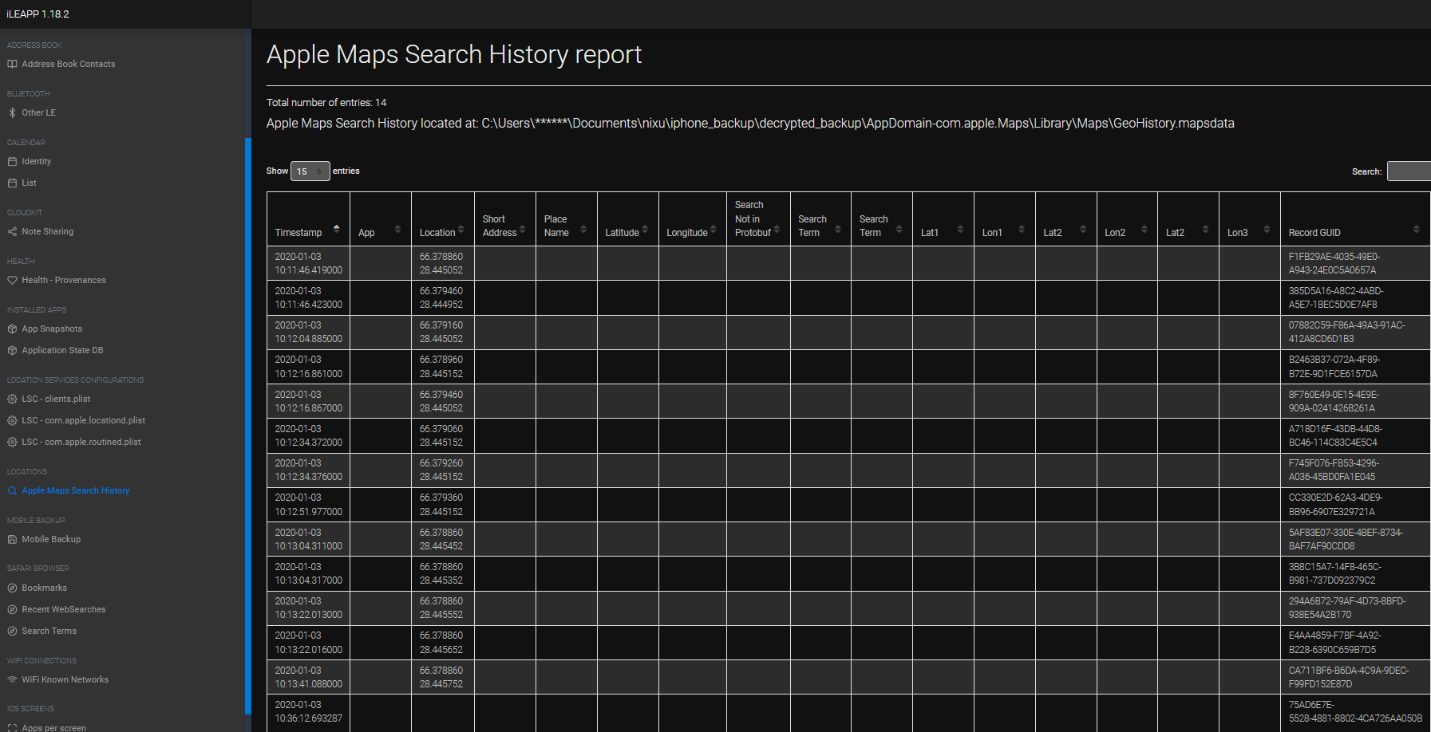Click the heart icon beside Health - Provenances
1431x732 pixels.
pos(12,280)
